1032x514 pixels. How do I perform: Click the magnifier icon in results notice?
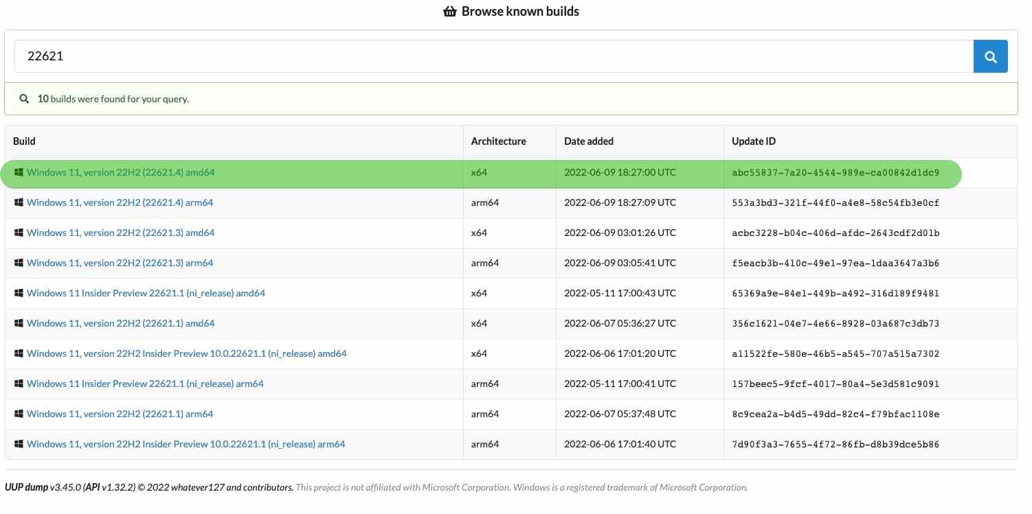[x=24, y=99]
